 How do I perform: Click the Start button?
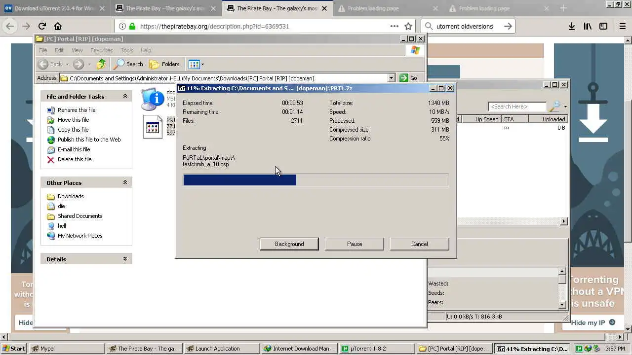tap(14, 349)
